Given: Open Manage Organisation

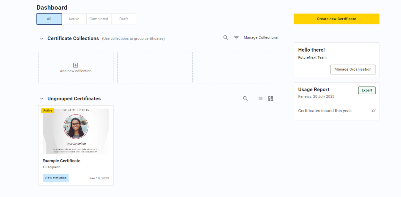Looking at the screenshot, I should click(x=353, y=69).
